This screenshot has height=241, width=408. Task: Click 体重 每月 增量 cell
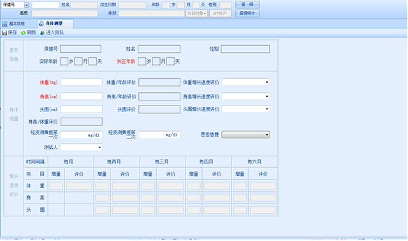[x=56, y=186]
